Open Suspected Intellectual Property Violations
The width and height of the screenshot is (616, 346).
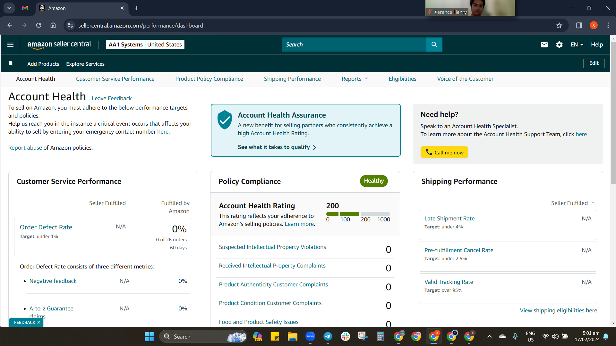click(x=272, y=247)
